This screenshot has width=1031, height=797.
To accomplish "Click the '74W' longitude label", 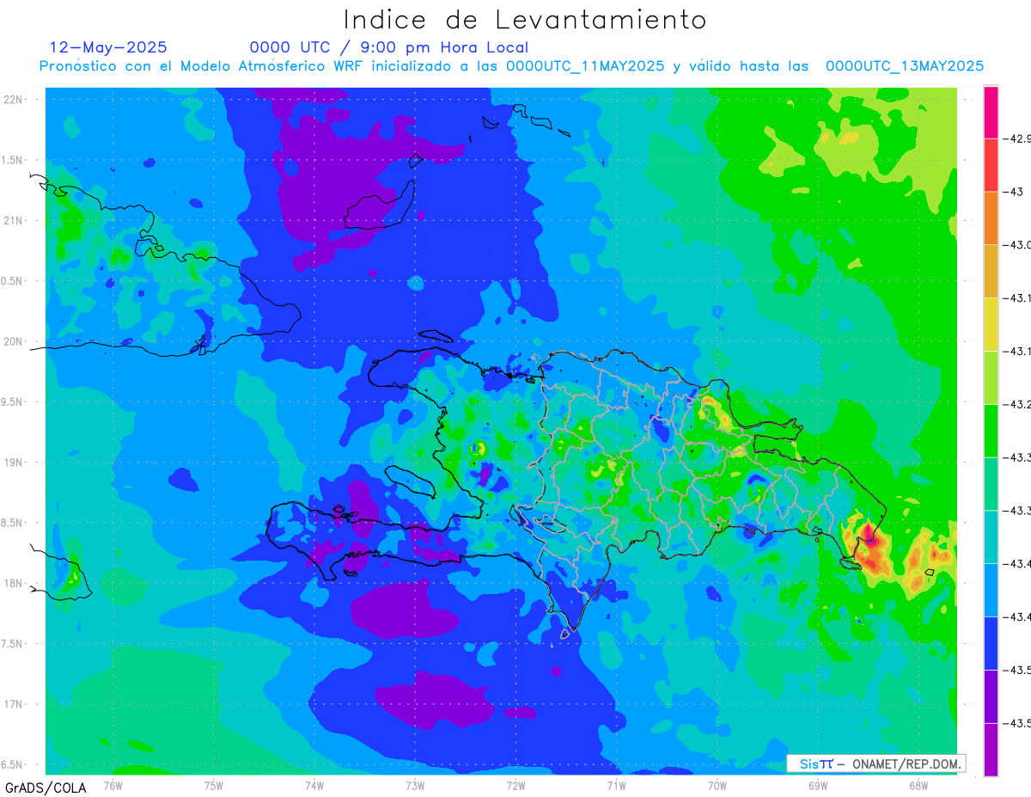I will 314,784.
